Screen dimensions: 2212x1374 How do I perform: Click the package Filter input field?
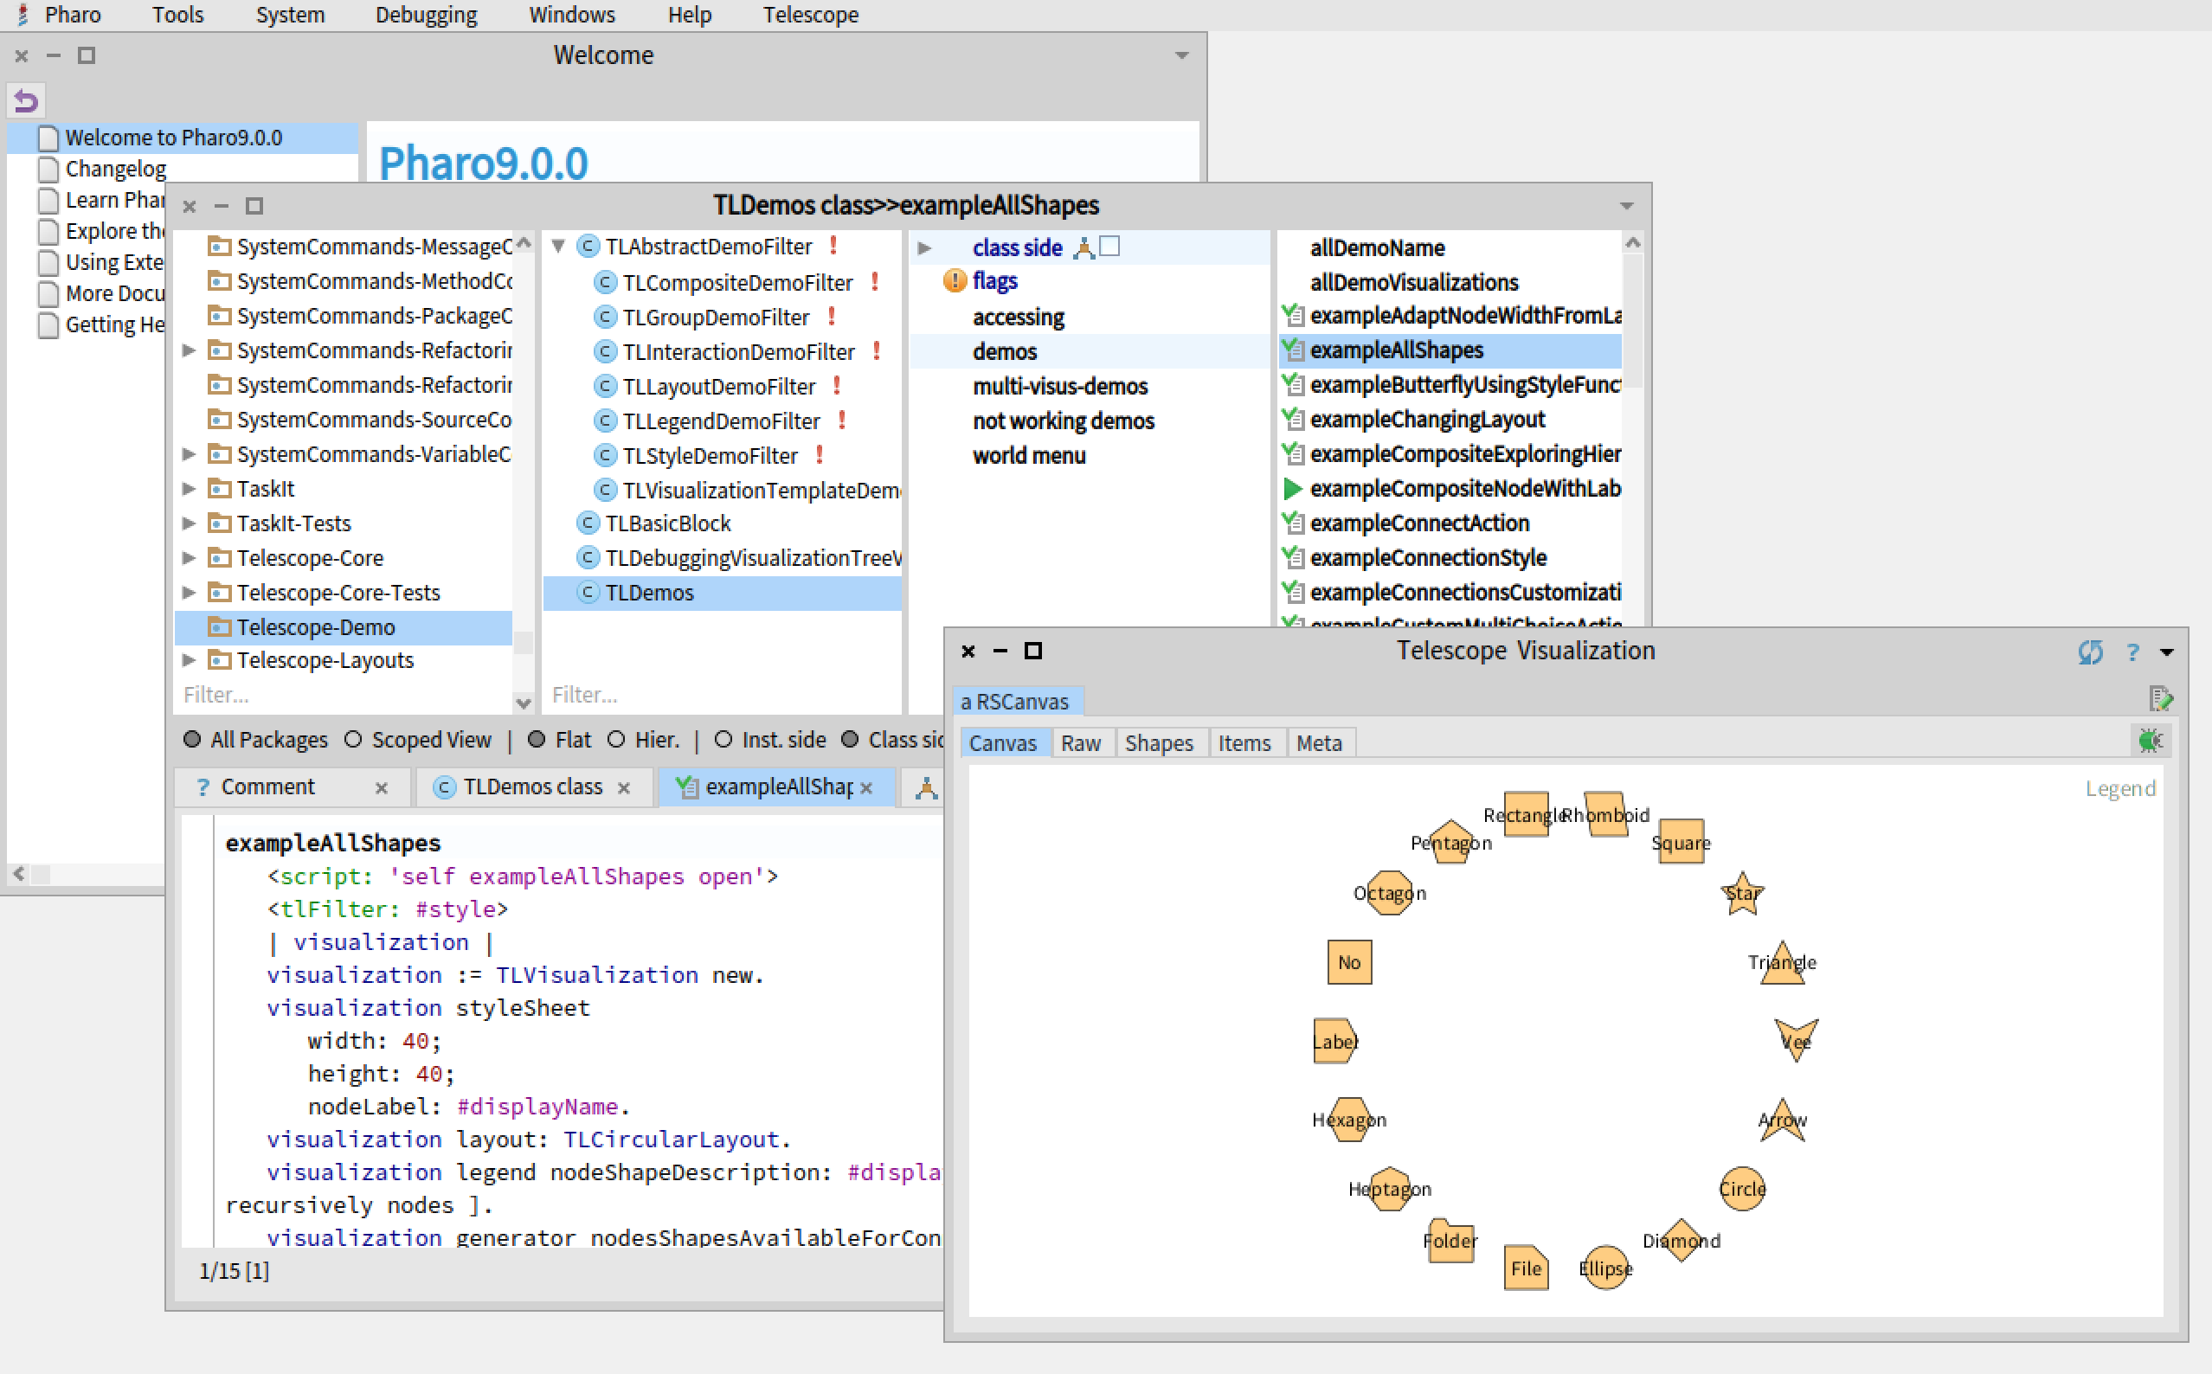click(337, 695)
